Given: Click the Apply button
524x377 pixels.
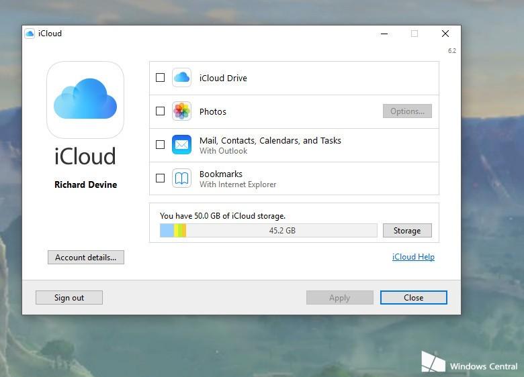Looking at the screenshot, I should coord(340,298).
